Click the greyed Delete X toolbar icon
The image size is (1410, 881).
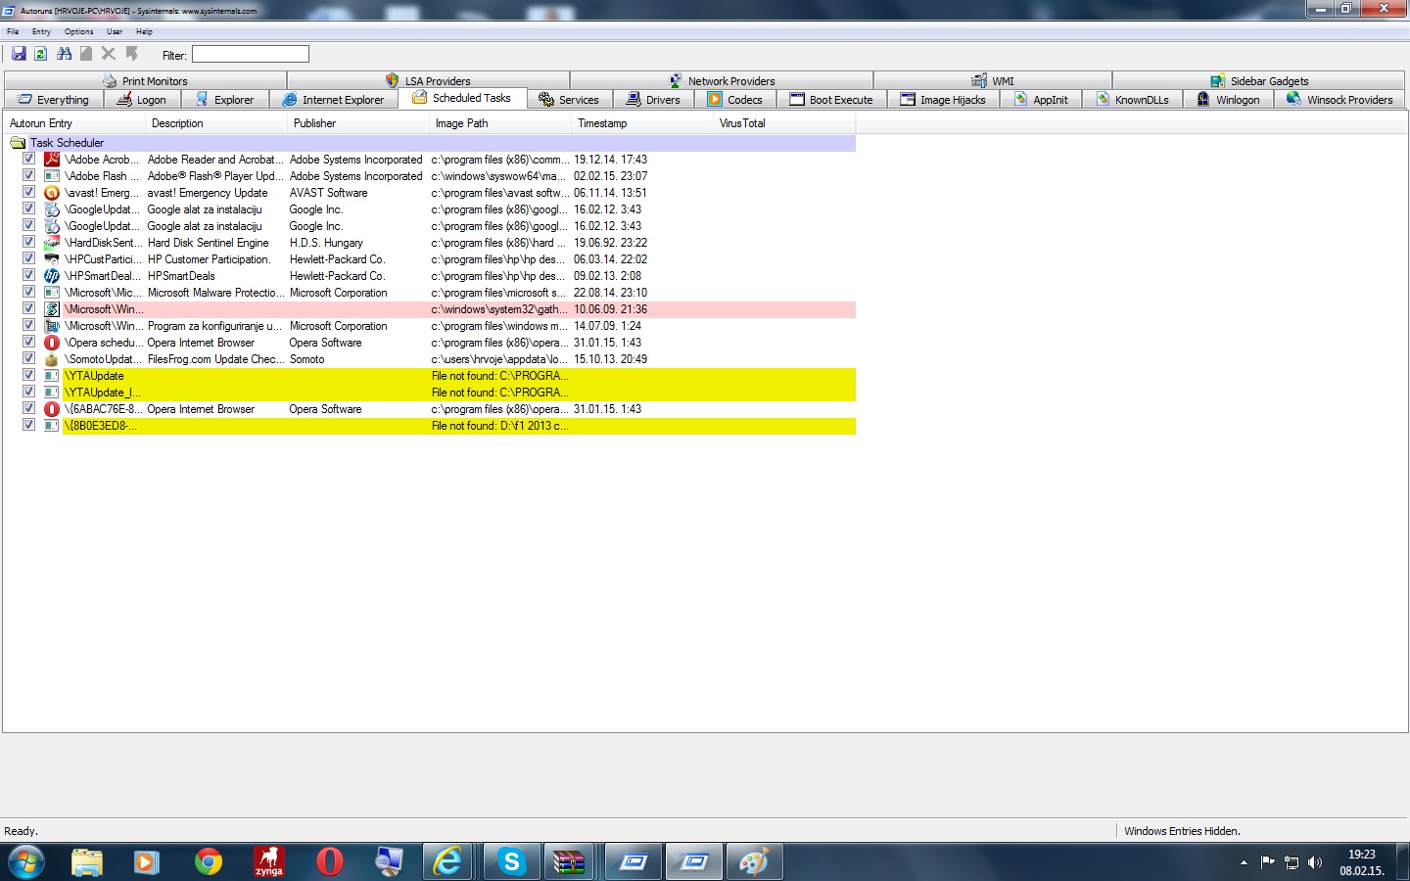point(109,54)
